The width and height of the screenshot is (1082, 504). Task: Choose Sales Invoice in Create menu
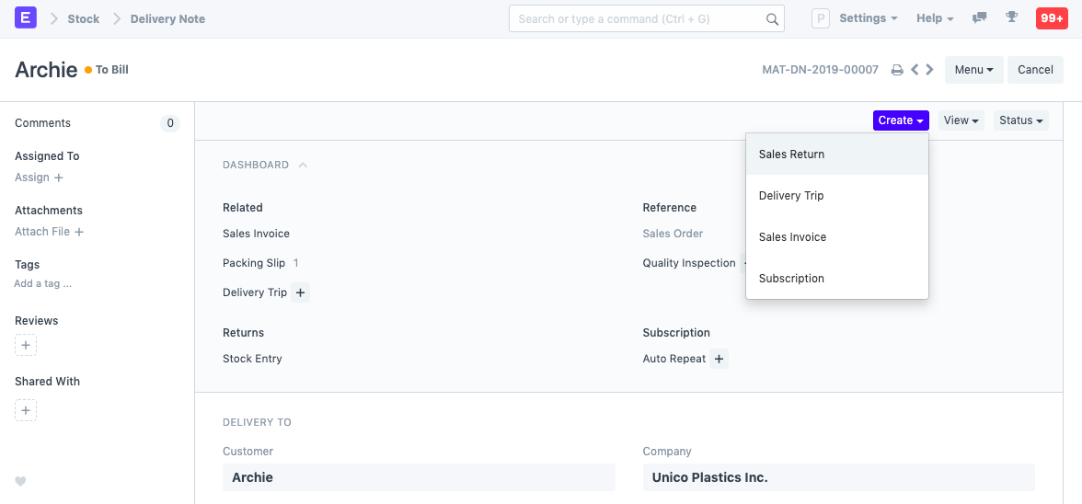click(x=792, y=237)
